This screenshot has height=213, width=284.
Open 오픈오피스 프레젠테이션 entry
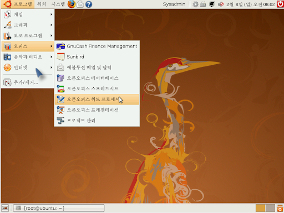click(97, 110)
